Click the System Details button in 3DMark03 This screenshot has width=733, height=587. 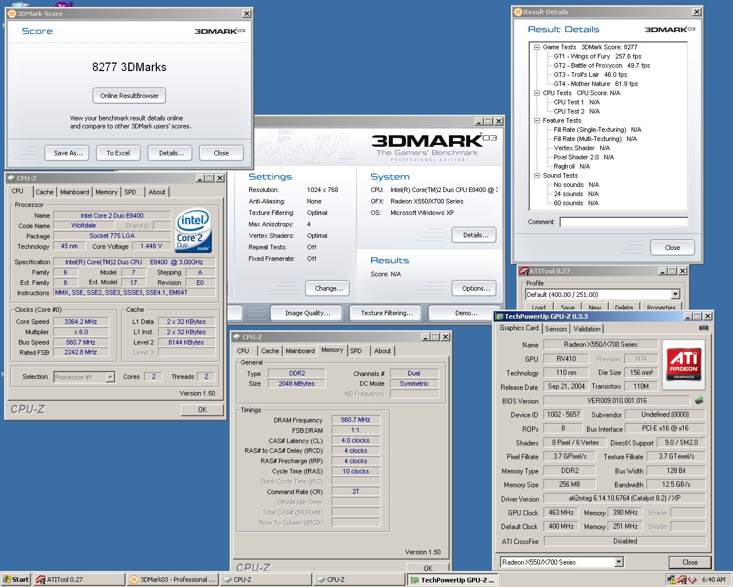(475, 235)
